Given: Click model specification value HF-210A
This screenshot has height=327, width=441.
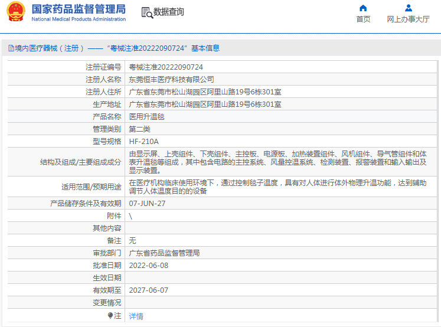Looking at the screenshot, I should [x=143, y=142].
